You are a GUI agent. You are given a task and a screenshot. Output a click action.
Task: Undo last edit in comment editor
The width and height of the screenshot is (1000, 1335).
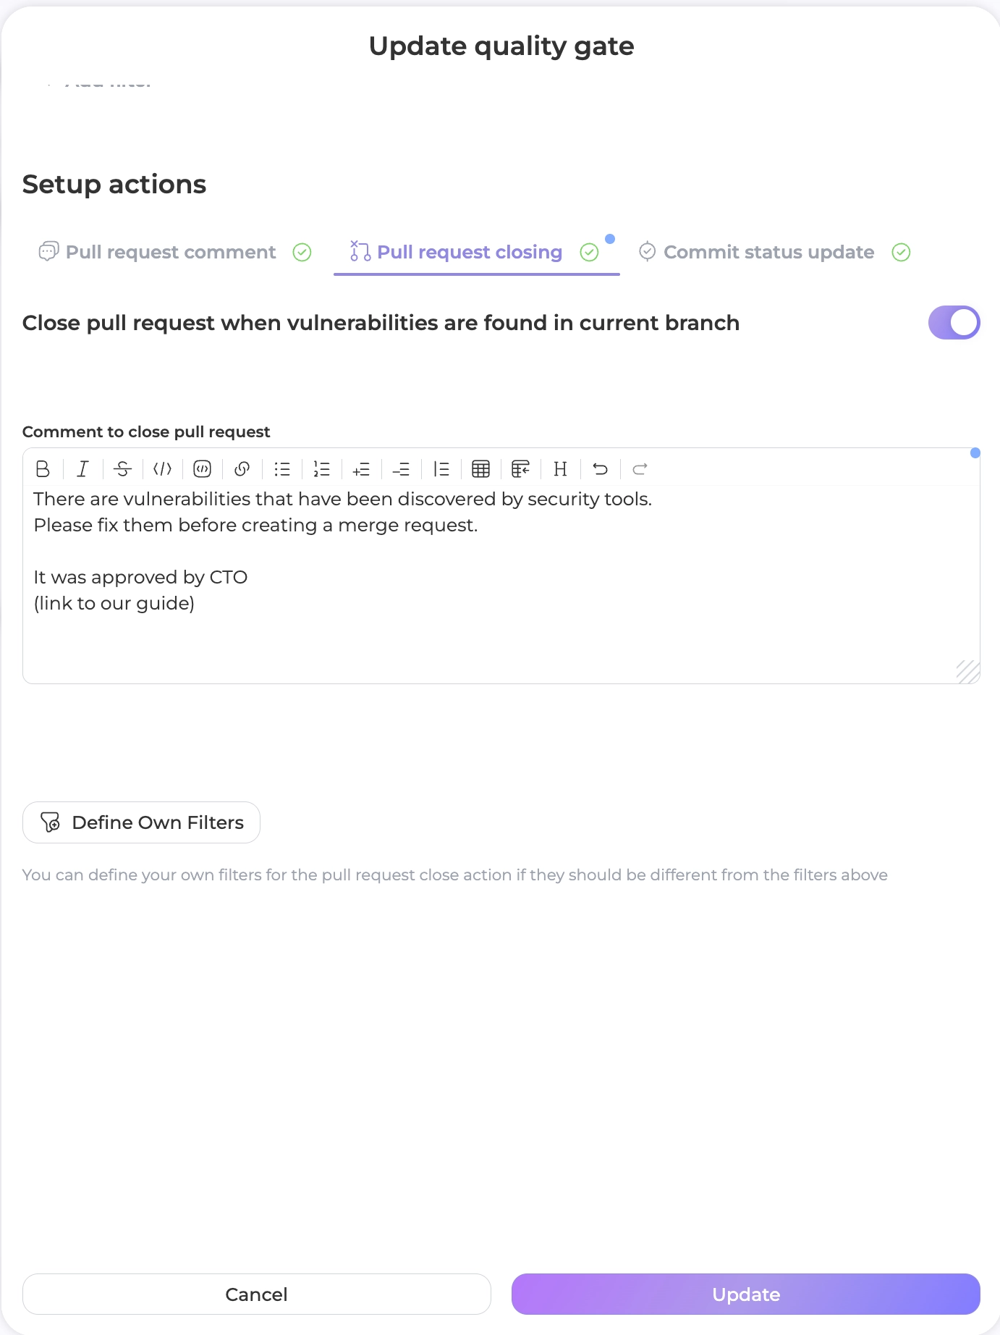600,469
